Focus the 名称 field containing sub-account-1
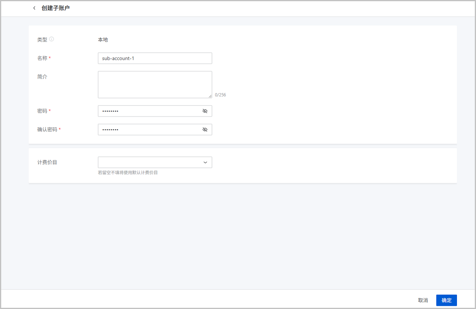The width and height of the screenshot is (476, 309). coord(155,58)
